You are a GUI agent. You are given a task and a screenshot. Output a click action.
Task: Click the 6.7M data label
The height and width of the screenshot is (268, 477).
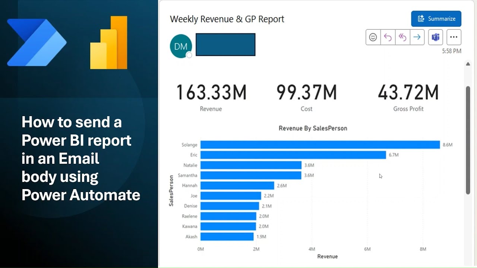[394, 155]
